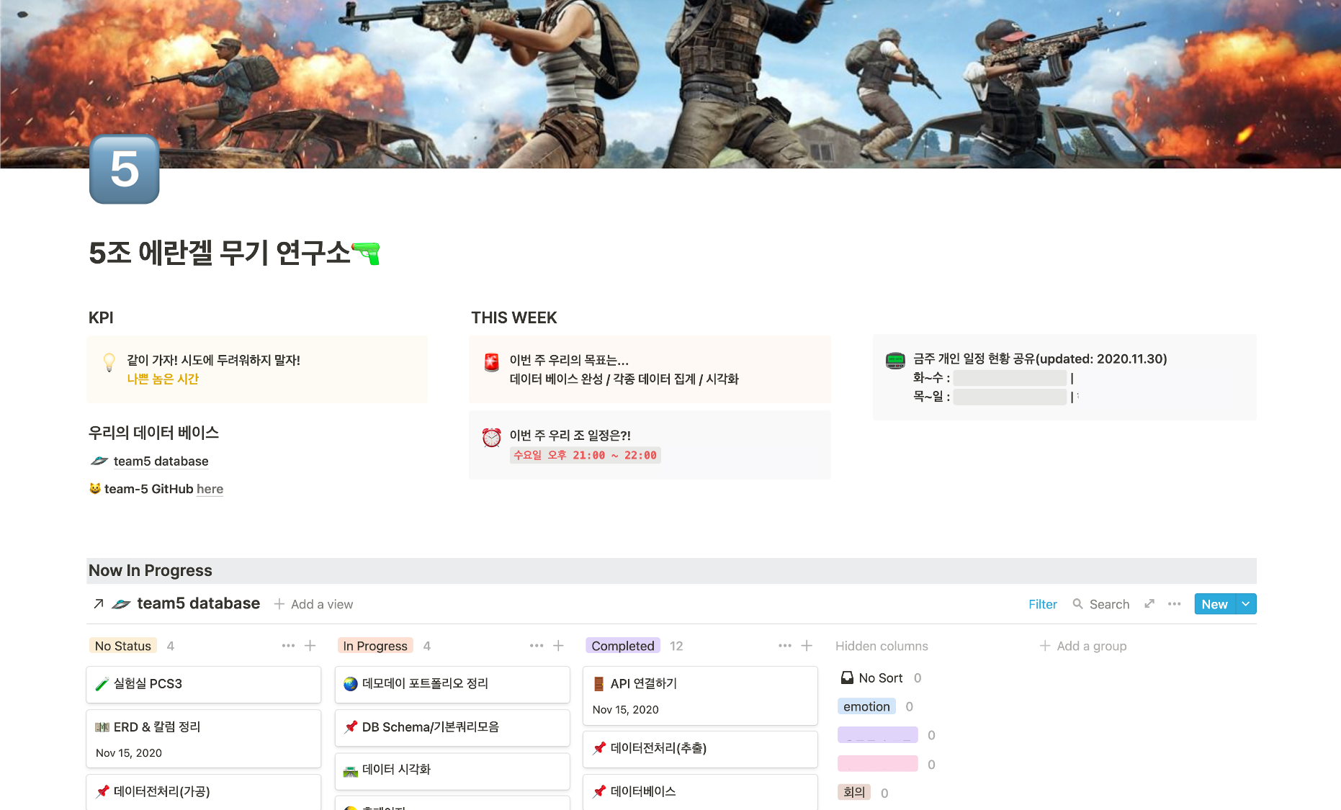Open the API 연결하기 card

[700, 696]
